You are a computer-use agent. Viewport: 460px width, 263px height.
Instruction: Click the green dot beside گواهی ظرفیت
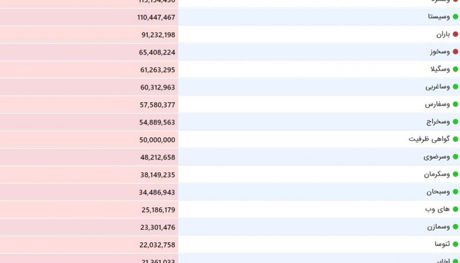click(455, 139)
